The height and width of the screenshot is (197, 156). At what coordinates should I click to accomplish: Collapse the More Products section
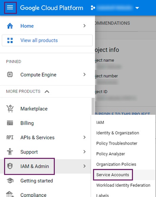click(47, 92)
